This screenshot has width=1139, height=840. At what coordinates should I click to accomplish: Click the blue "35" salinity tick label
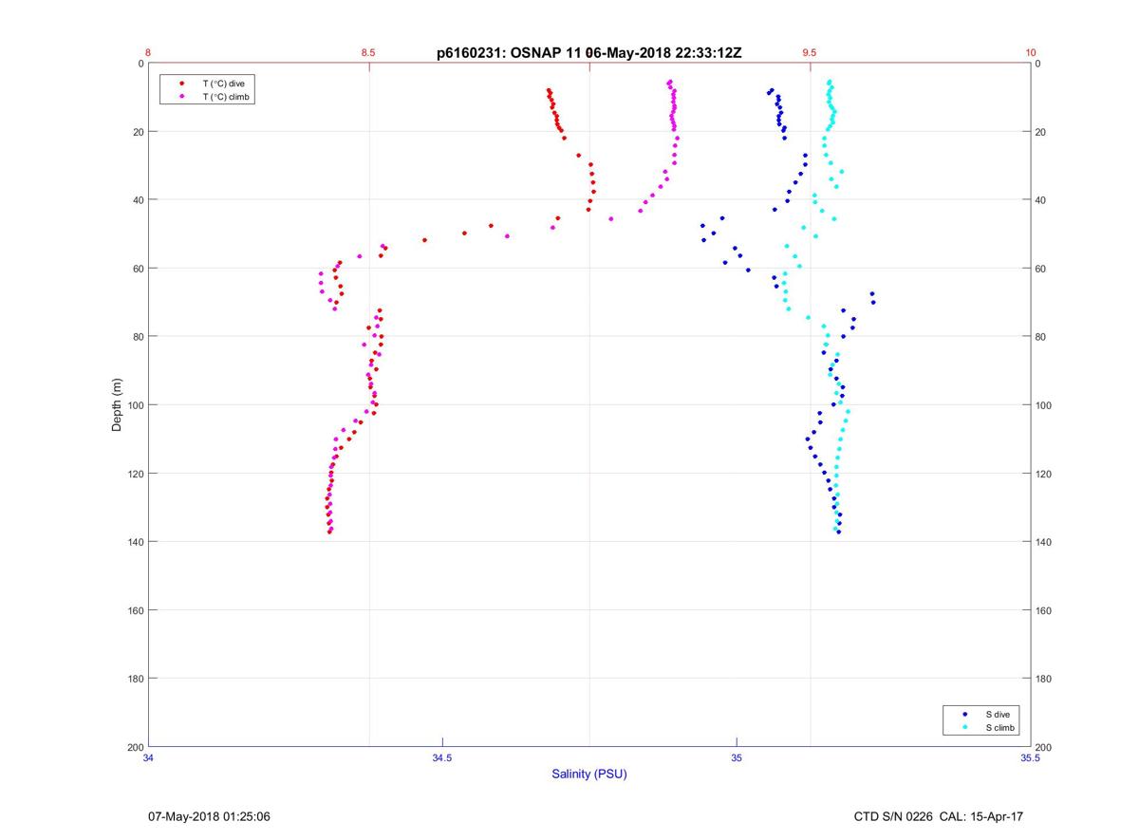[737, 758]
